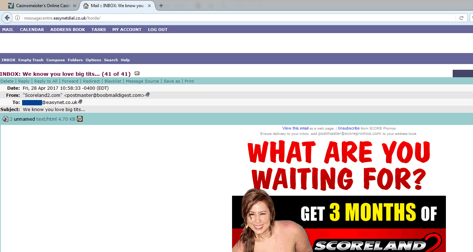The image size is (473, 252).
Task: Open mail Options link
Action: click(x=93, y=60)
